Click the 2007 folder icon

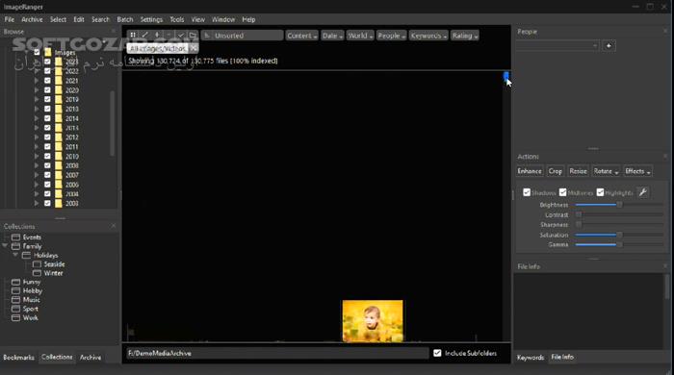point(59,175)
